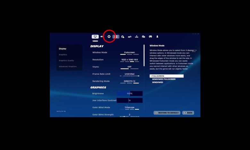Viewport: 250px width, 150px height.
Task: Change Rendering Mode DIRECTX 12 selector
Action: click(x=129, y=82)
